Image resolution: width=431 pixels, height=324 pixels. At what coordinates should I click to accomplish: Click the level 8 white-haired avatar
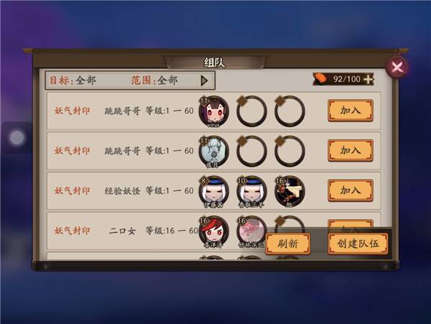[213, 191]
